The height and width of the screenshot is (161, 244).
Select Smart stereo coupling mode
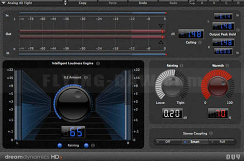point(195,142)
